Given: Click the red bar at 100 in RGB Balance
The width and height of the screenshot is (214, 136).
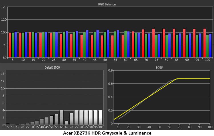Looking at the screenshot, I should coord(205,43).
